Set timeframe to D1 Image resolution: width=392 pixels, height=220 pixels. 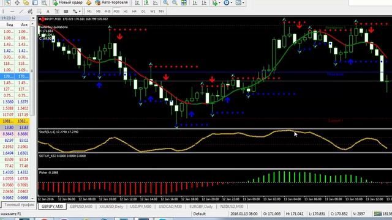click(143, 12)
